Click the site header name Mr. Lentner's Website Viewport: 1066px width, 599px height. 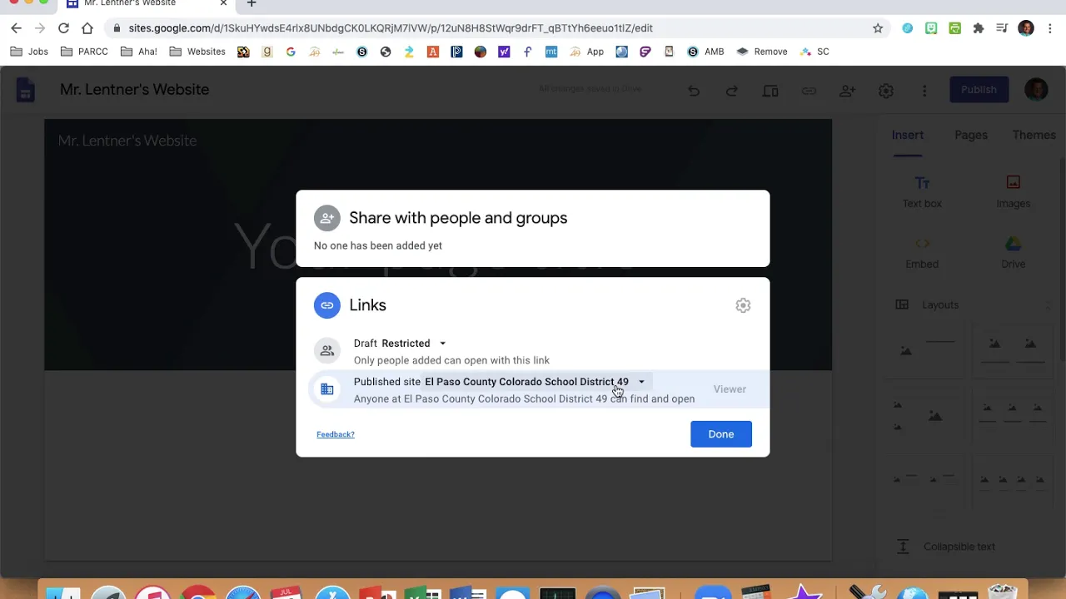coord(127,141)
